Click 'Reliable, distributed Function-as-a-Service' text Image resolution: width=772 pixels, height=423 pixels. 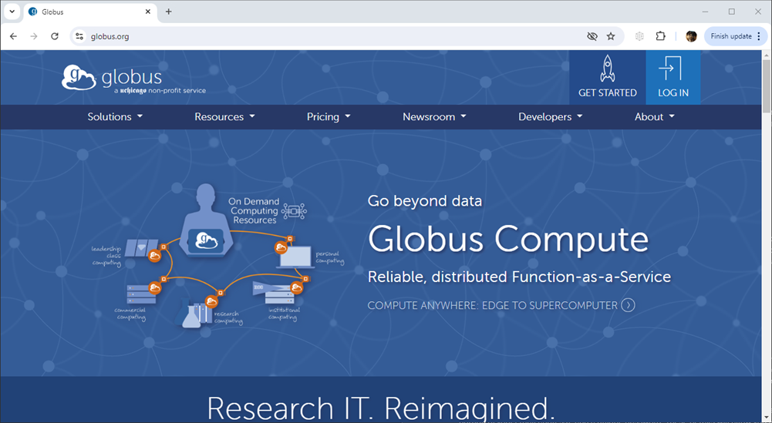click(520, 277)
